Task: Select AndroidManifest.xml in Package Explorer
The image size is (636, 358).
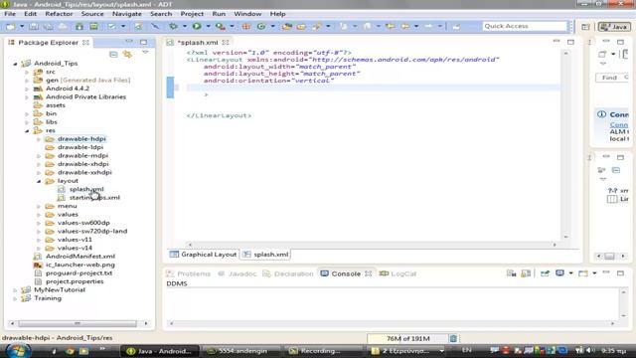Action: (x=80, y=257)
